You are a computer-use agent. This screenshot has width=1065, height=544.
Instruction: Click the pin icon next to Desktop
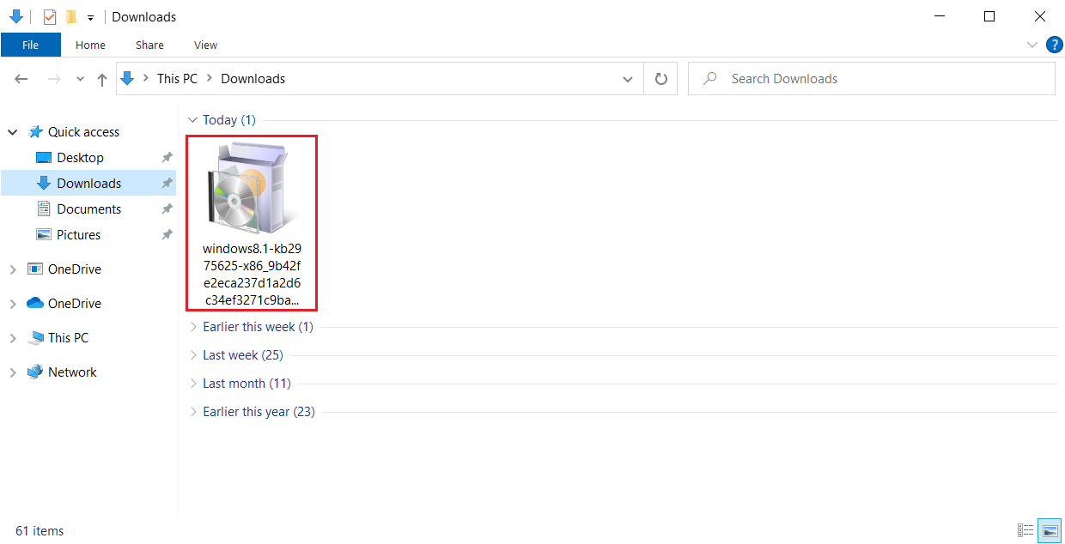coord(167,158)
